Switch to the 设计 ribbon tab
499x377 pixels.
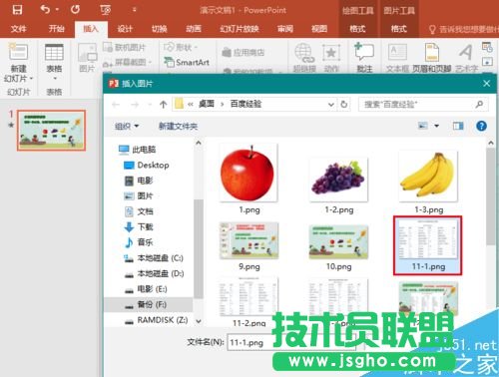[125, 29]
